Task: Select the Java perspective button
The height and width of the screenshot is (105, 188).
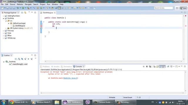Action: (183, 8)
